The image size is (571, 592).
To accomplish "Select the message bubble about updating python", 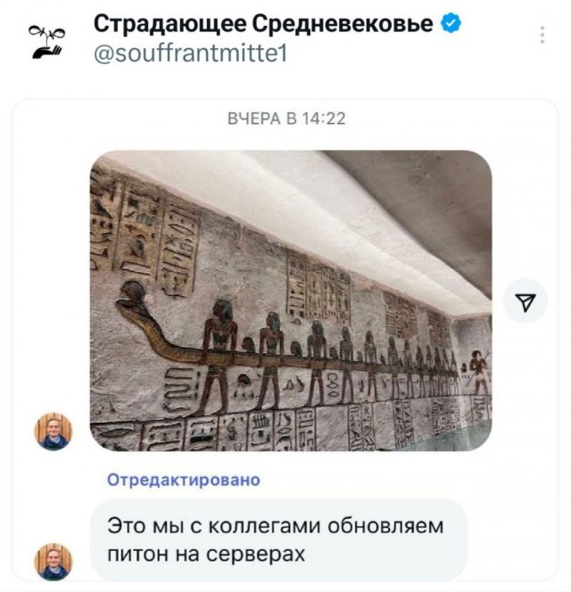I will tap(278, 539).
